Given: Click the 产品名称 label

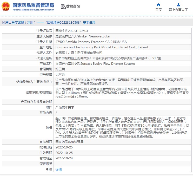Looking at the screenshot, I should point(46,63).
